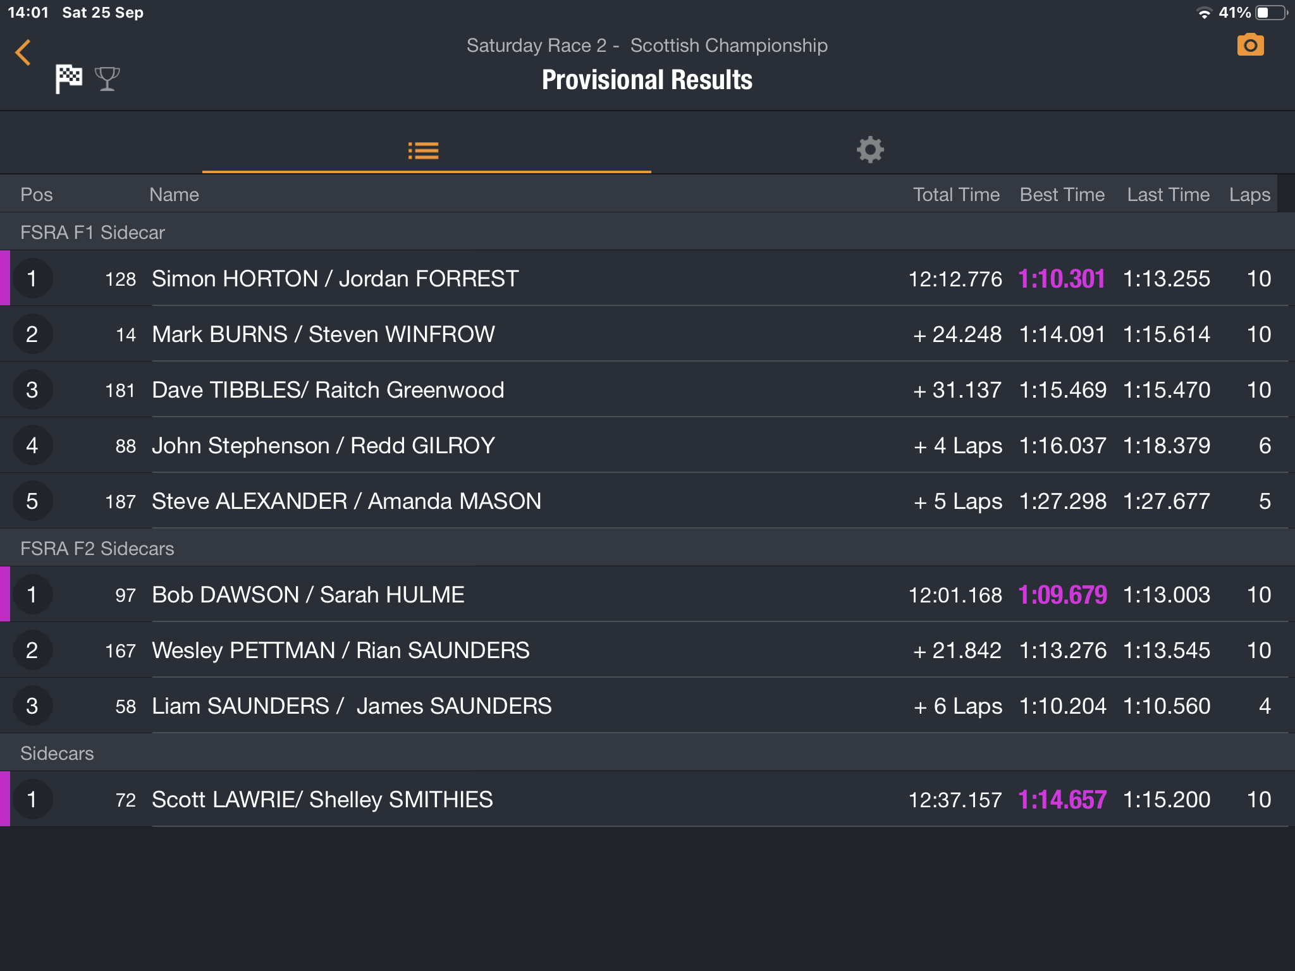Tap the Sat 25 Sep date
This screenshot has height=971, width=1295.
coord(103,13)
